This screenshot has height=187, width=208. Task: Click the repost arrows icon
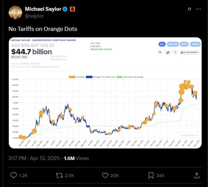(x=59, y=175)
